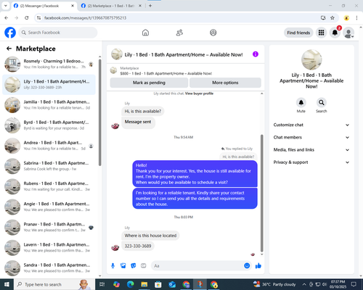Image resolution: width=363 pixels, height=290 pixels.
Task: Reload the page in the browser
Action: [x=27, y=18]
